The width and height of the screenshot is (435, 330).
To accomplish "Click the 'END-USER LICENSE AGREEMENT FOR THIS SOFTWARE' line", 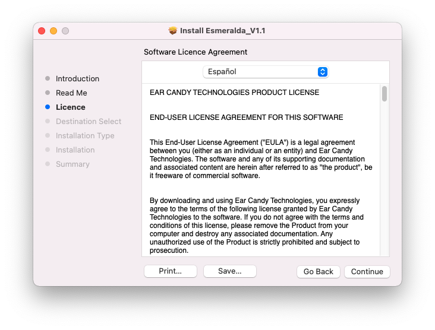I will pos(247,117).
